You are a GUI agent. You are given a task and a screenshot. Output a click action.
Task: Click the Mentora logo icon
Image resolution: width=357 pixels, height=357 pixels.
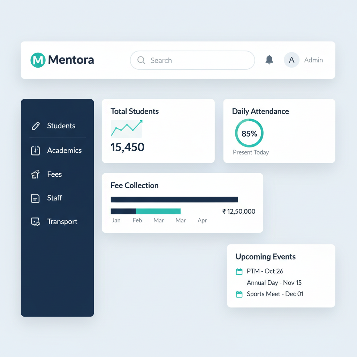click(38, 60)
